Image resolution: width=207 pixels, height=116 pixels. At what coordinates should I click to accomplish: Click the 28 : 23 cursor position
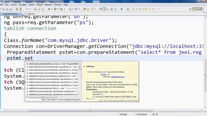pos(155,114)
